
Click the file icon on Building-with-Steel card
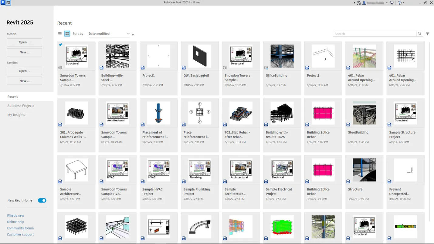tap(101, 68)
